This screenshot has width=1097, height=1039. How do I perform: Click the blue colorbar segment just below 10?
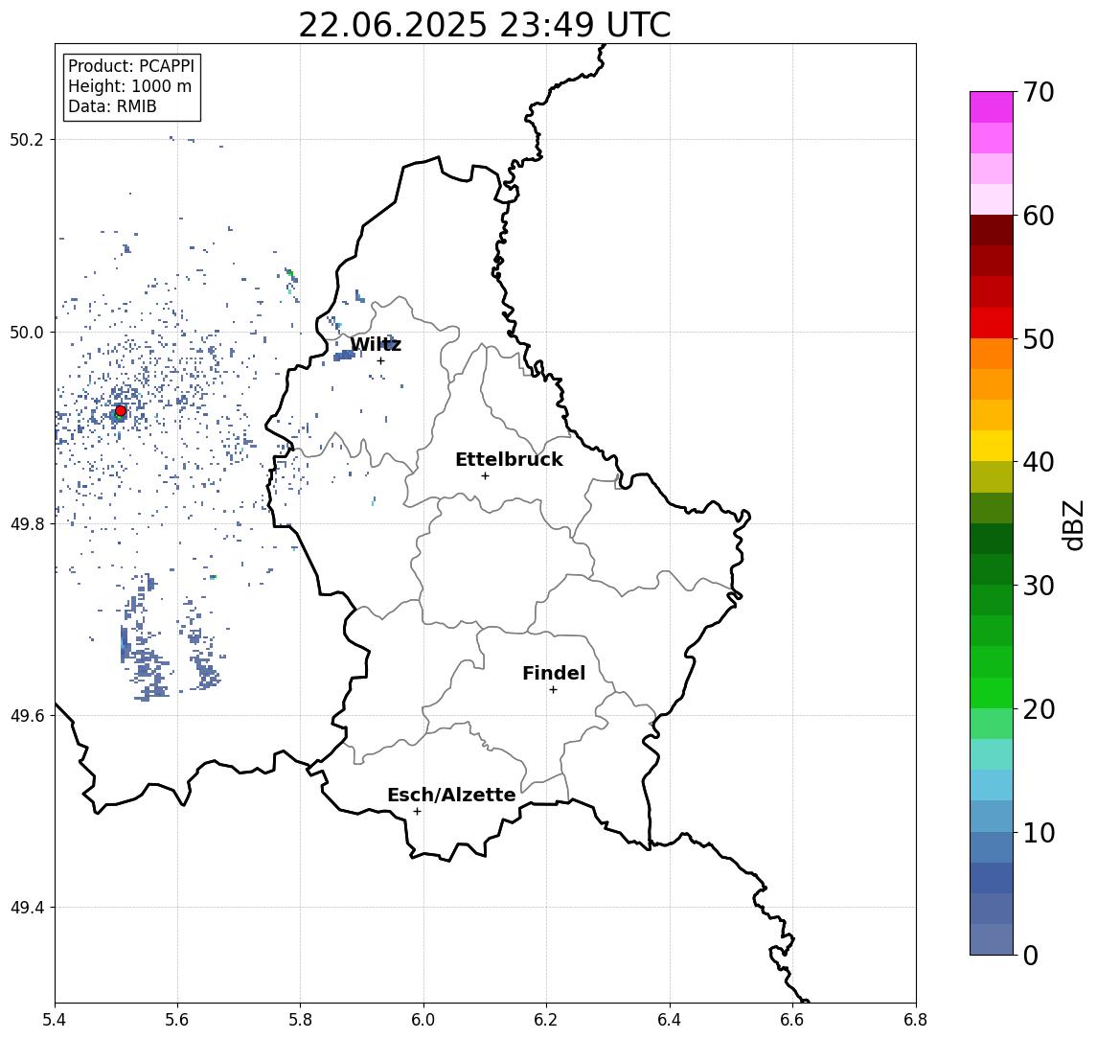click(992, 846)
